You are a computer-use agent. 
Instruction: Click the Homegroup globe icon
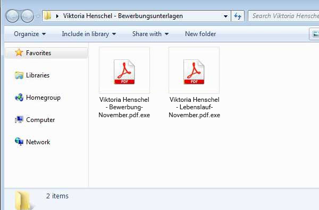19,98
